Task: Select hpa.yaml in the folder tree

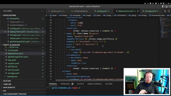Action: pos(23,60)
